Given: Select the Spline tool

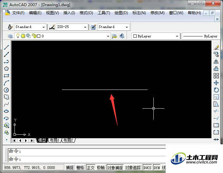Looking at the screenshot, I should tap(6, 104).
